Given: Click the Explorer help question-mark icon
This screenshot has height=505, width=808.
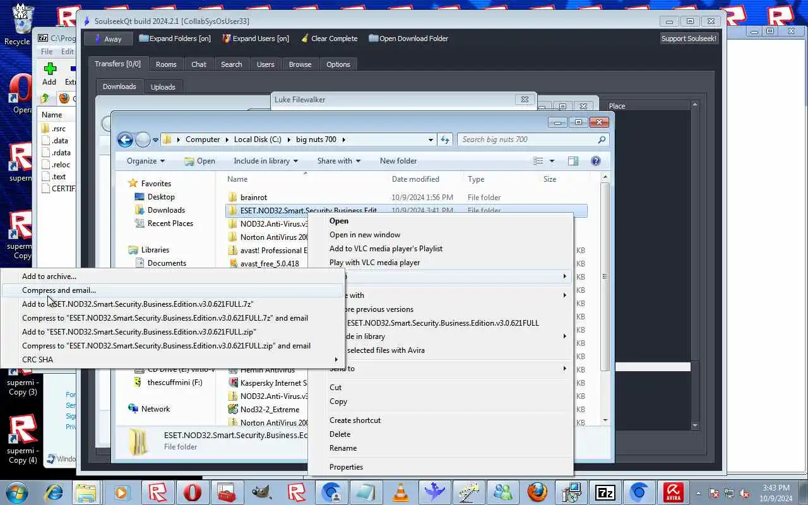Looking at the screenshot, I should (595, 161).
